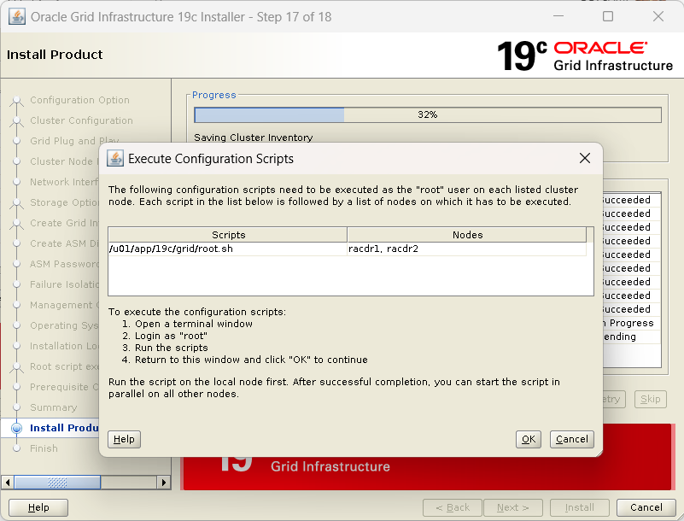Click the Java icon in dialog title

pyautogui.click(x=115, y=158)
